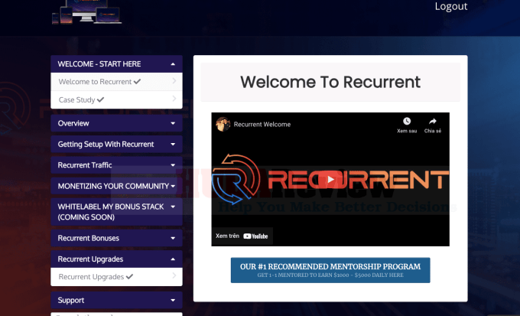
Task: Open the Recurrent Welcome video title link
Action: (262, 125)
